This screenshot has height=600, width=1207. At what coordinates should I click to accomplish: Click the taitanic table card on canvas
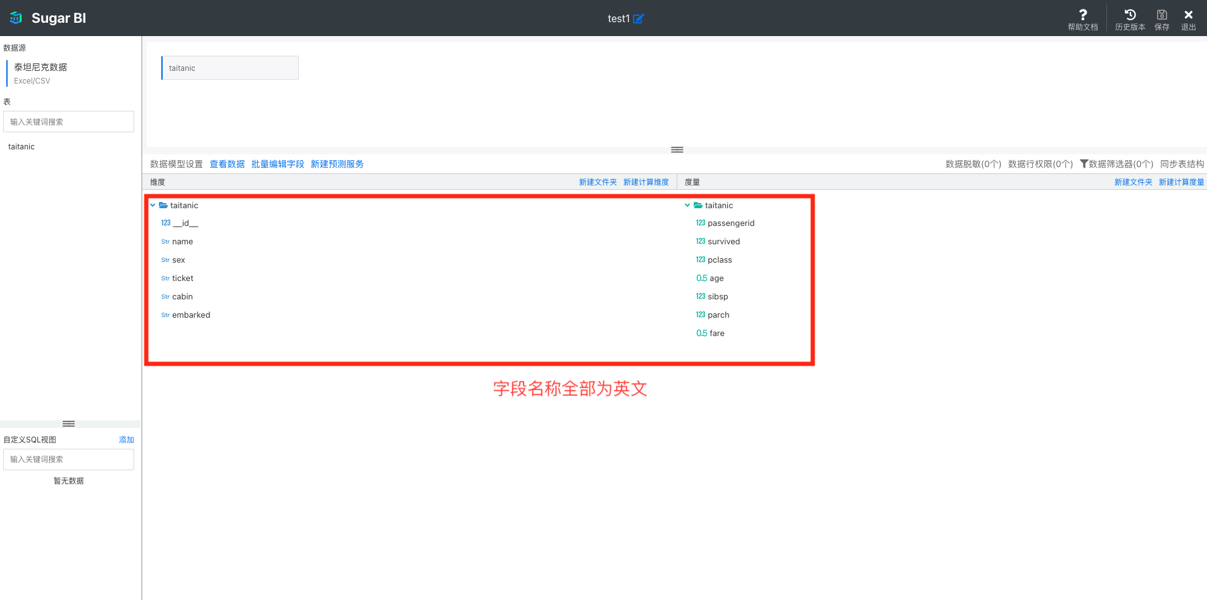tap(230, 68)
